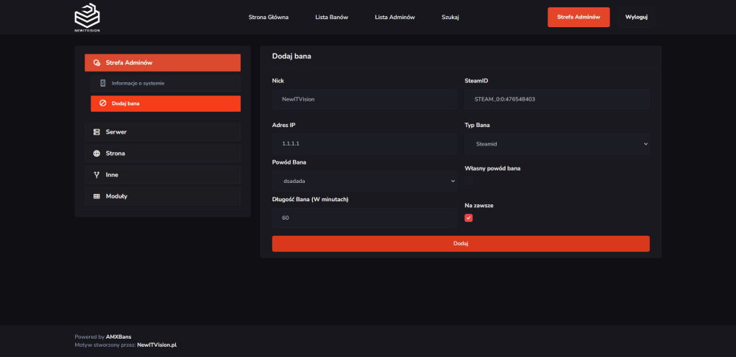This screenshot has width=736, height=357.
Task: Open the Typ Bana dropdown
Action: [556, 144]
